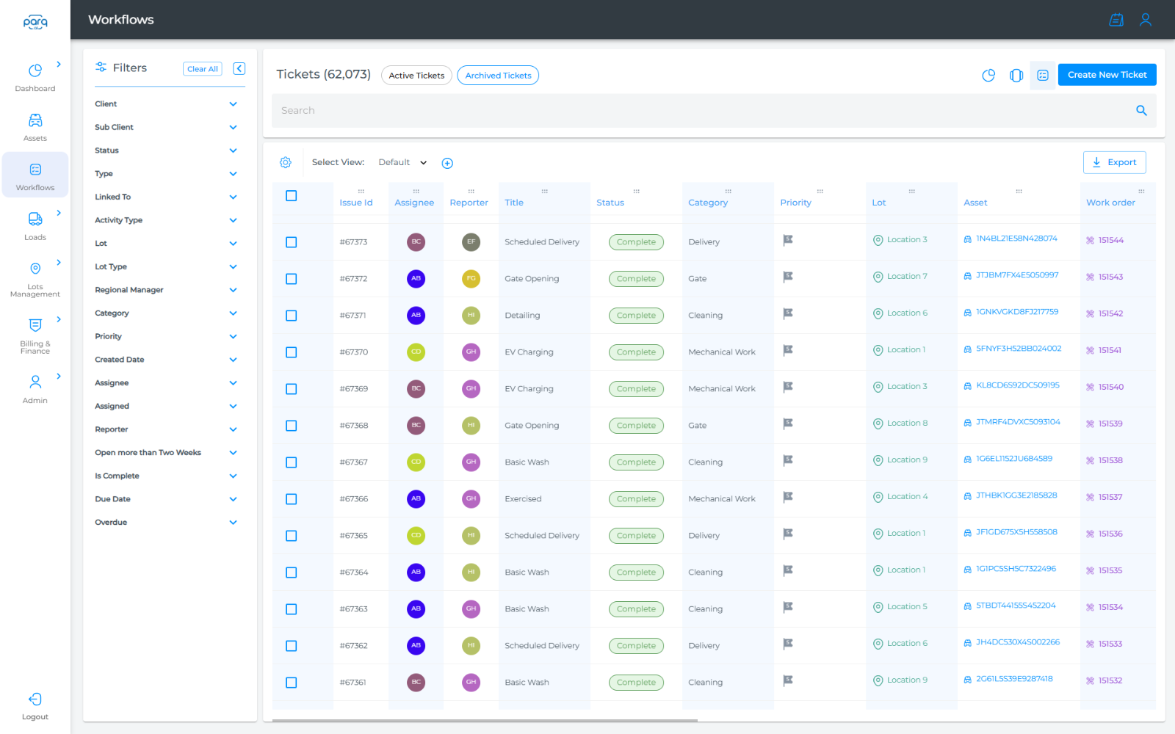Open the Assets sidebar icon
1175x734 pixels.
[35, 120]
